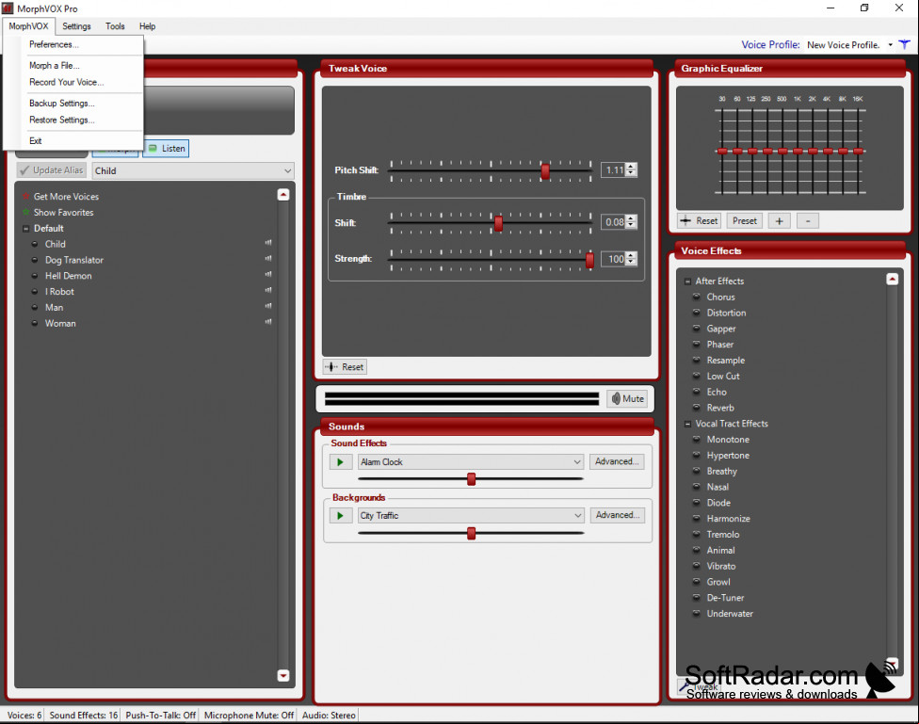This screenshot has width=919, height=724.
Task: Open the Sound Effects dropdown
Action: click(x=471, y=462)
